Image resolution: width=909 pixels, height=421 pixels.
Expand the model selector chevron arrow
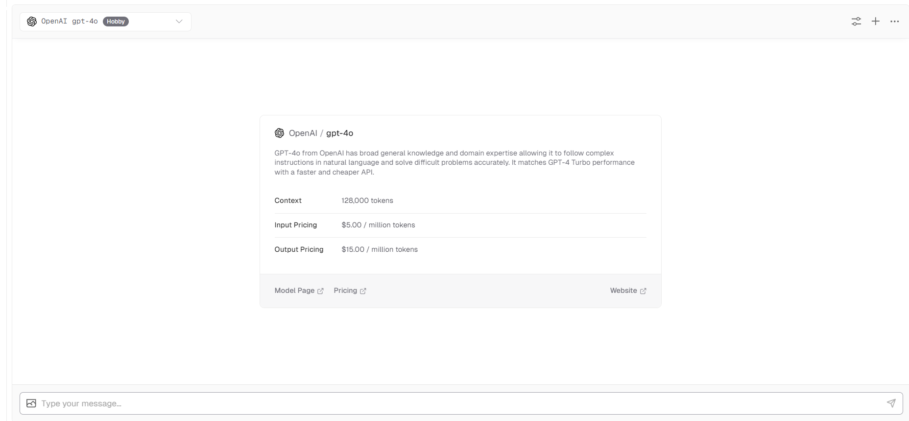click(179, 22)
